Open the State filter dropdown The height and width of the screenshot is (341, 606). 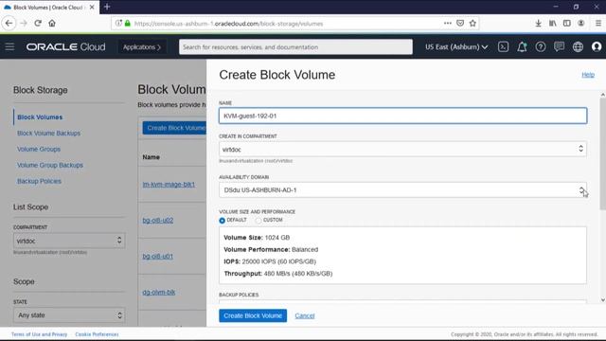[69, 315]
